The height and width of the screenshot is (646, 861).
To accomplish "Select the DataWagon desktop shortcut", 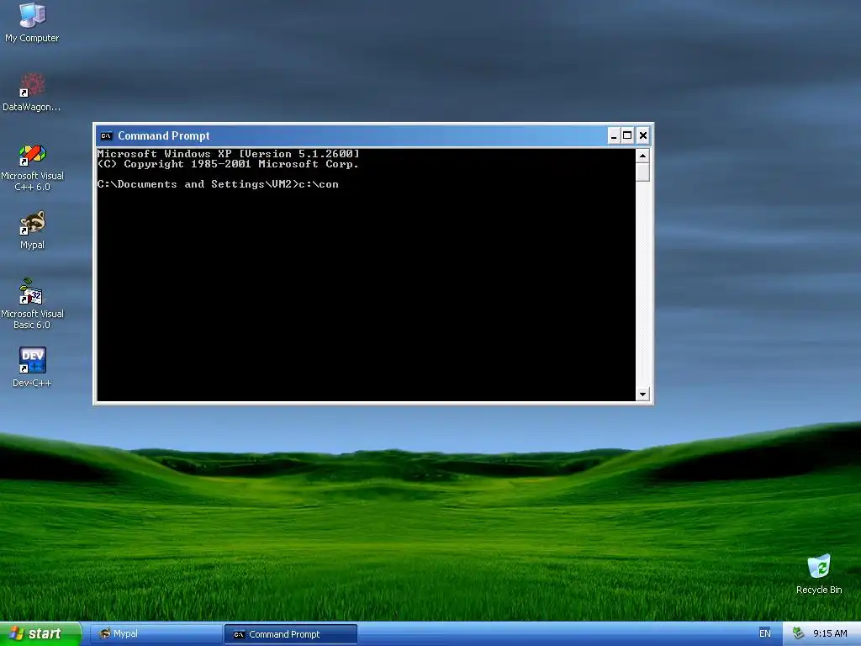I will (x=32, y=91).
